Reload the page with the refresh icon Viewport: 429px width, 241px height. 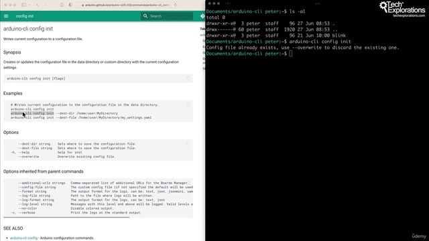point(176,5)
